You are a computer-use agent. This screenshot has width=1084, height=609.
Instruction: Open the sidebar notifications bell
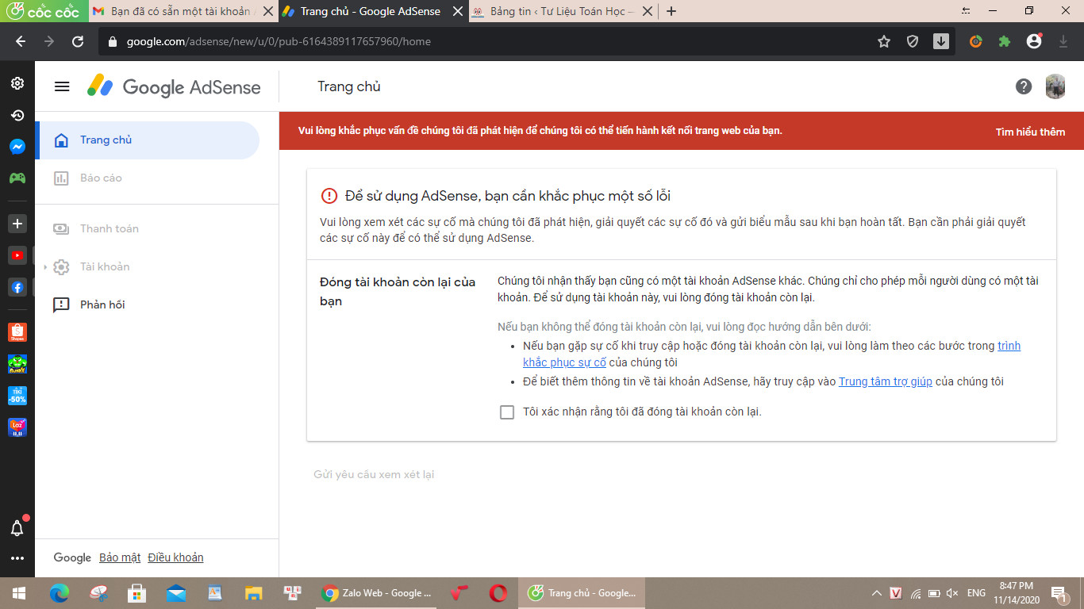pos(17,527)
